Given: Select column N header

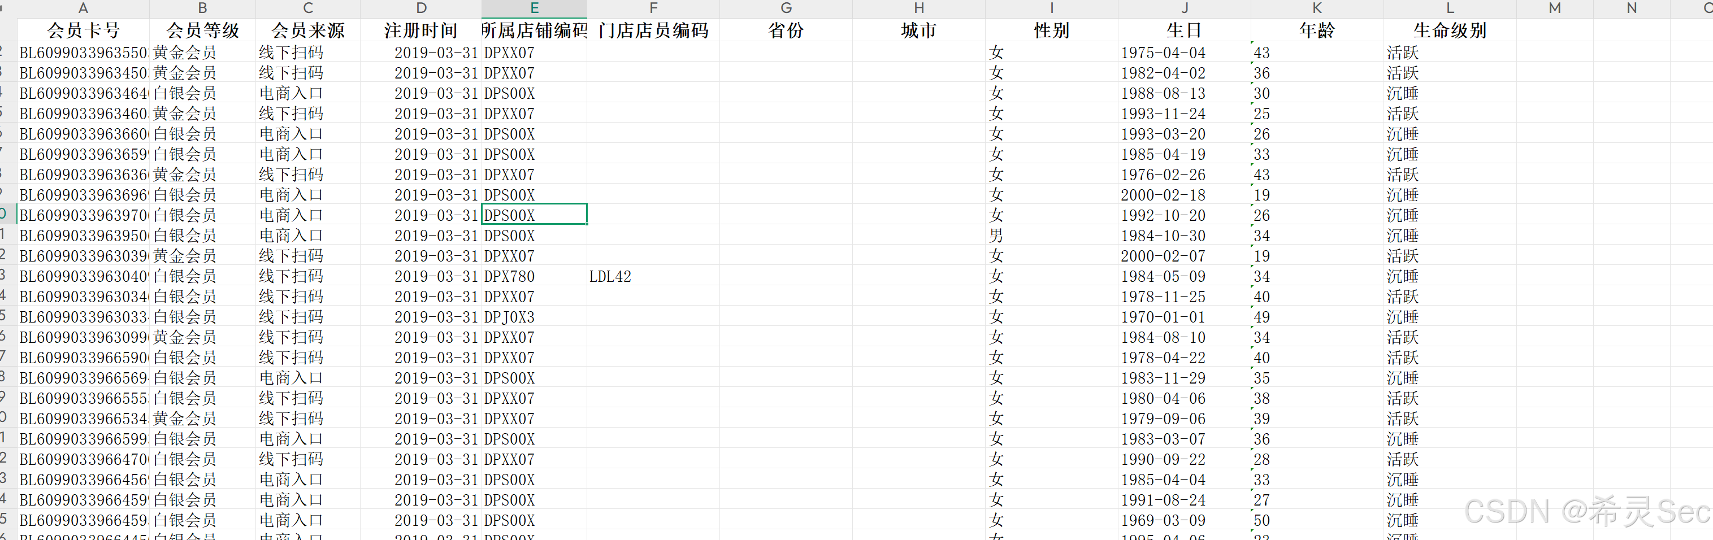Looking at the screenshot, I should click(x=1631, y=8).
